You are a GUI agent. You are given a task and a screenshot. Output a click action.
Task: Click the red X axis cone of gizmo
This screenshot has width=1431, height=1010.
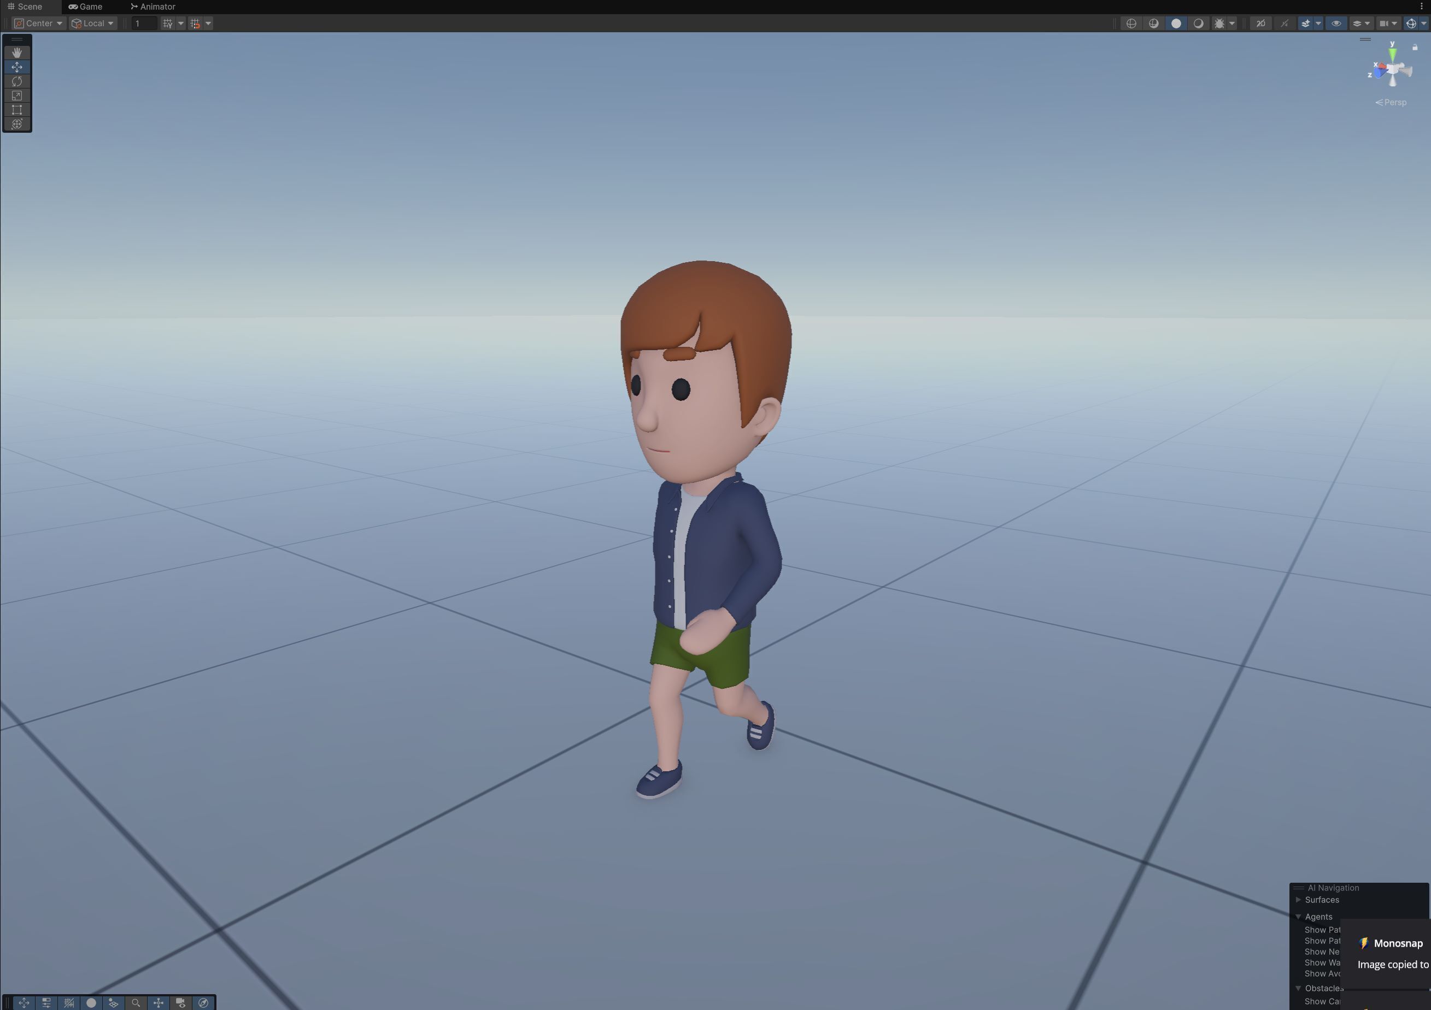click(x=1381, y=67)
